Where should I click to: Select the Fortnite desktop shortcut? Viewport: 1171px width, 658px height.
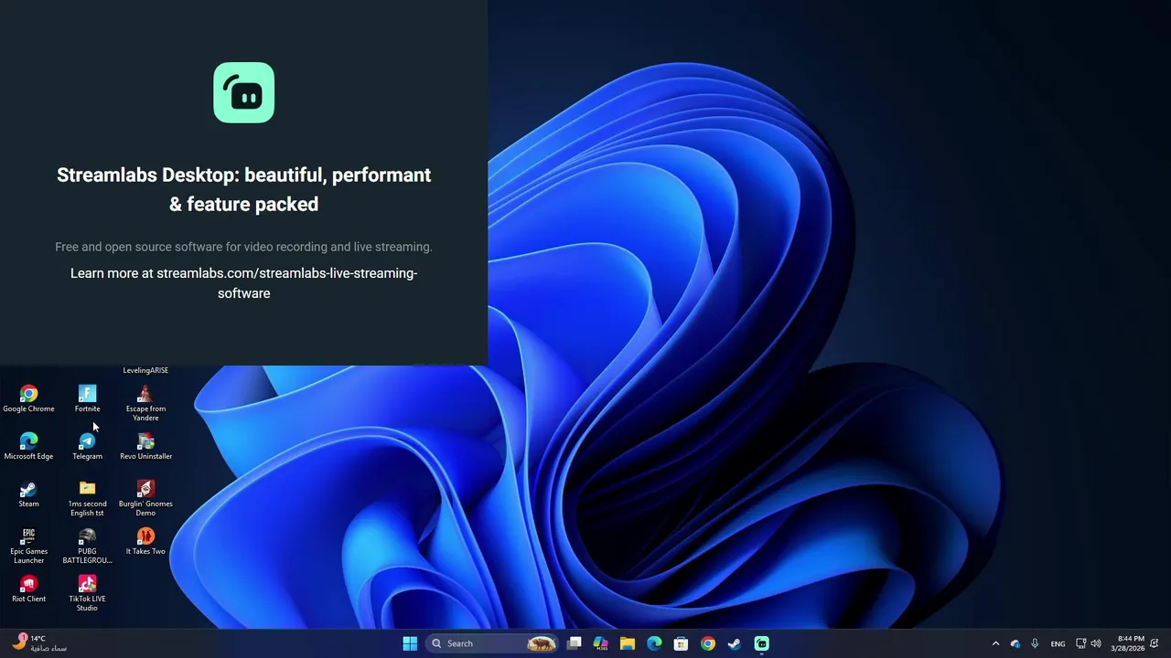[x=87, y=399]
